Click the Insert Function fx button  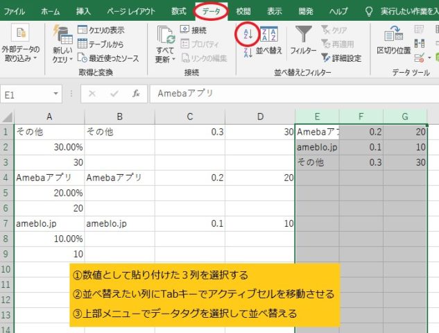(x=136, y=94)
